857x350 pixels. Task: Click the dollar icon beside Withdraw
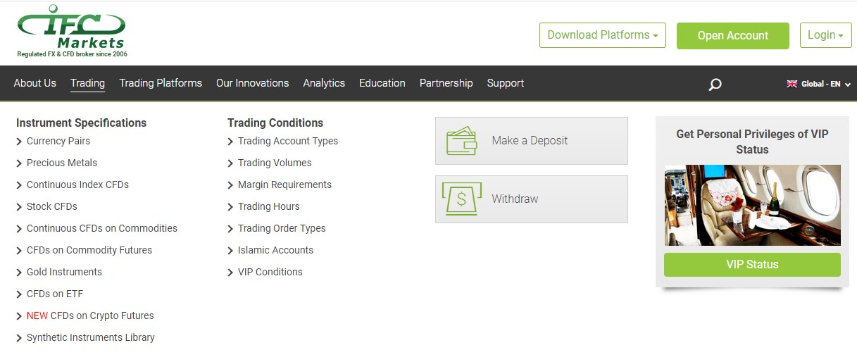coord(461,199)
